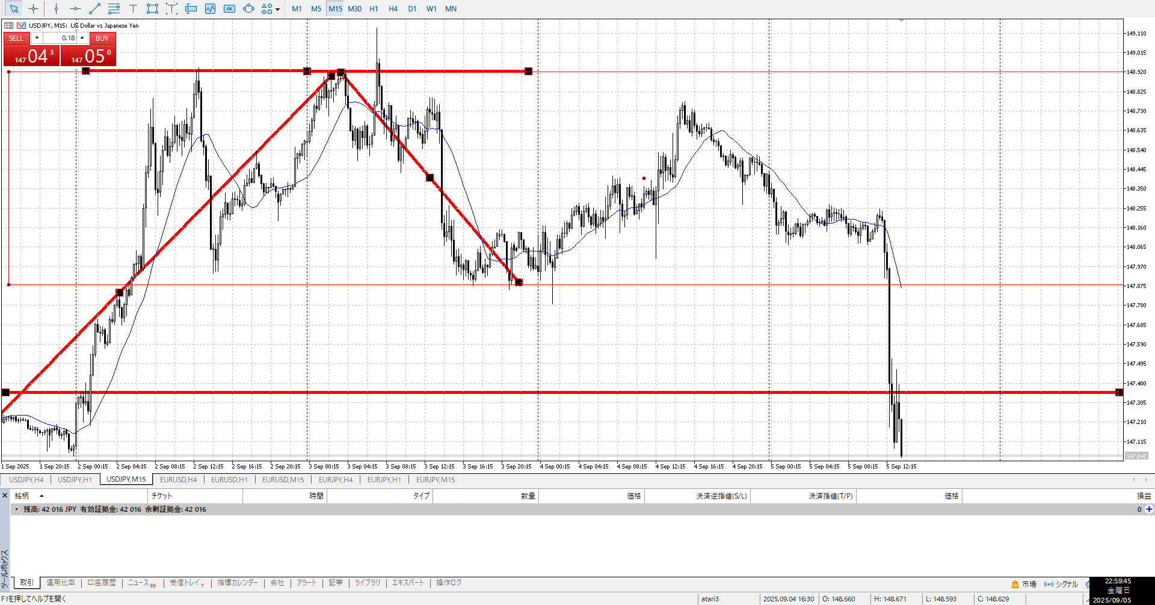Open the shapes objects dropdown arrow
The height and width of the screenshot is (605, 1155).
pos(277,9)
